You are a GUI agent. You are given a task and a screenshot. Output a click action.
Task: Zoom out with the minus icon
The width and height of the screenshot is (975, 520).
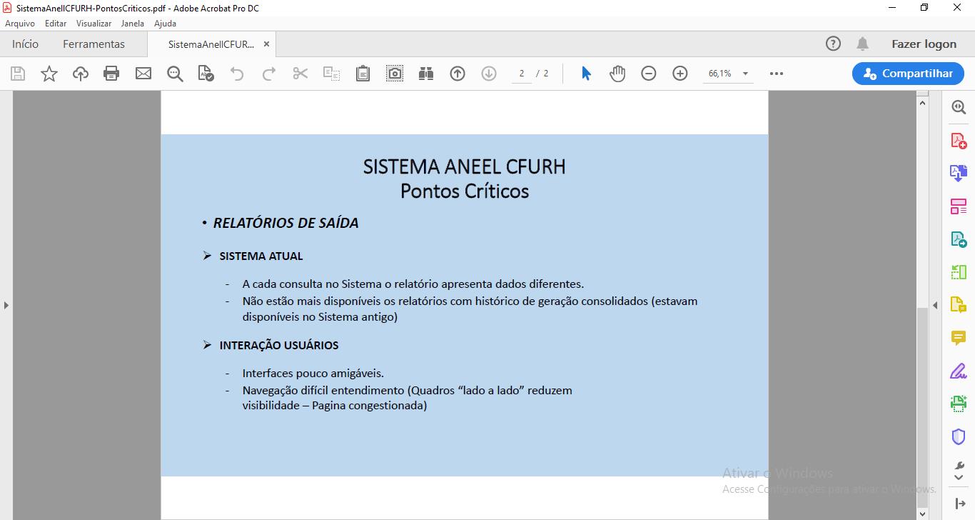click(649, 74)
